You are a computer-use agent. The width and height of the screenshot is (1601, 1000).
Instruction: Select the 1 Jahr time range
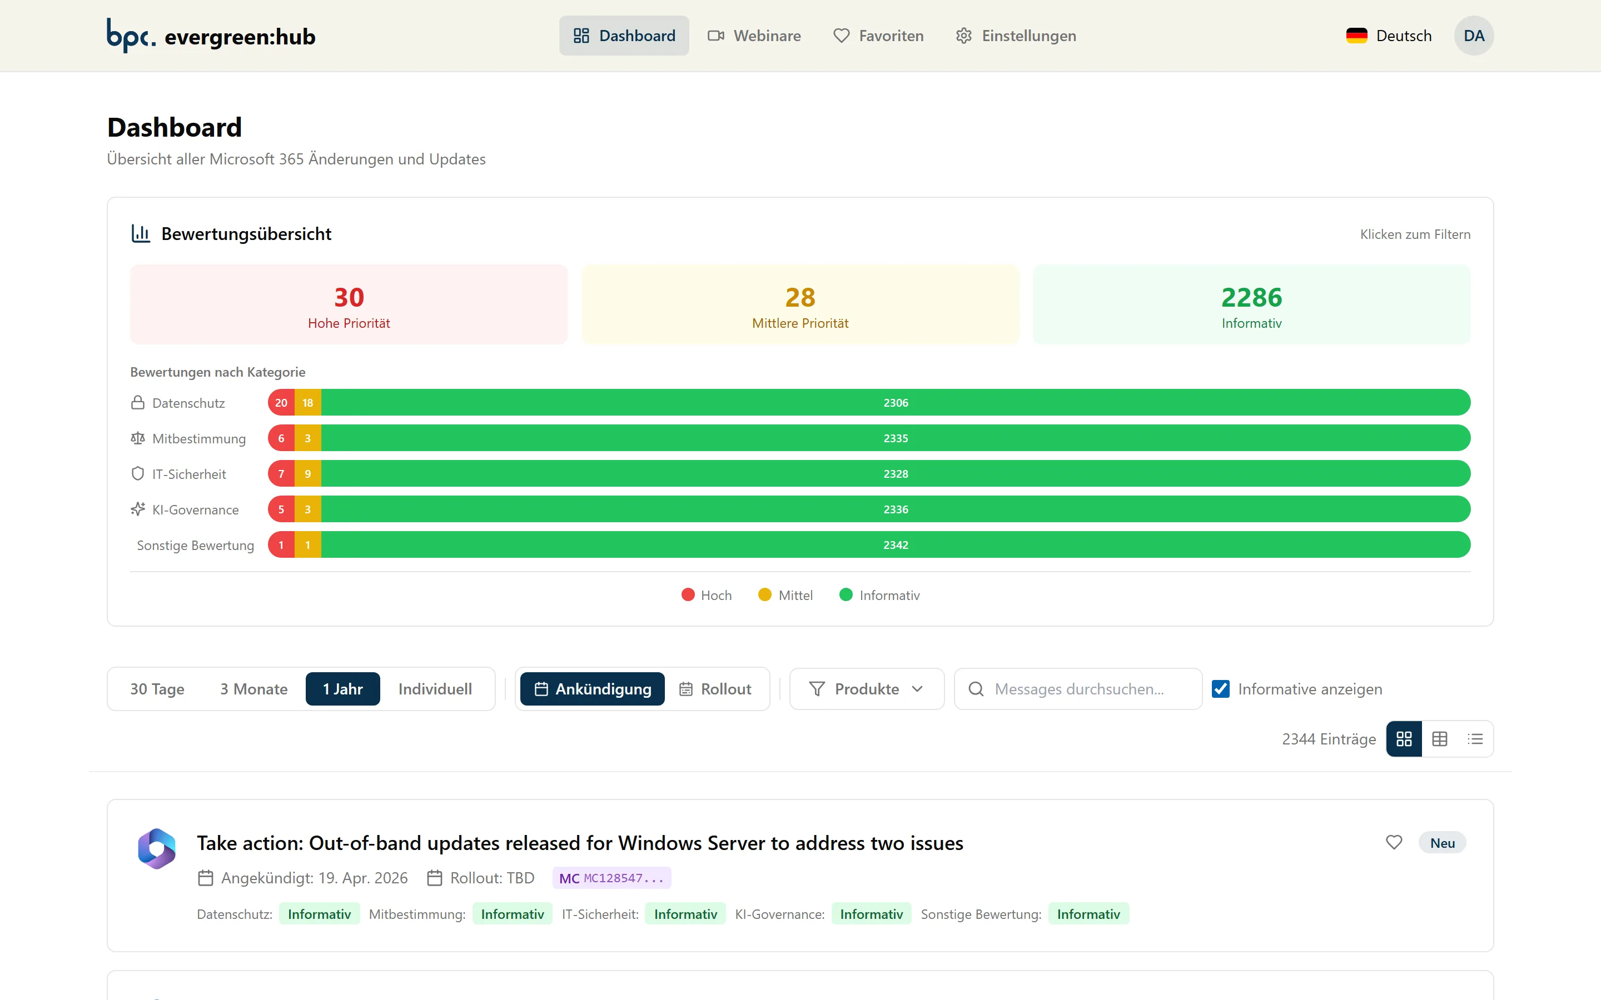point(342,688)
